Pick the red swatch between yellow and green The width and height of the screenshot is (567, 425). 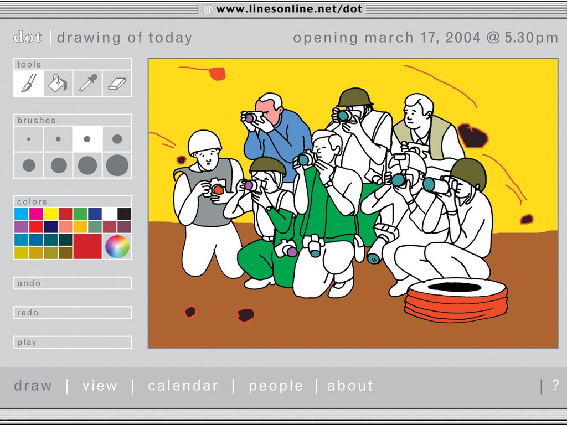(65, 214)
